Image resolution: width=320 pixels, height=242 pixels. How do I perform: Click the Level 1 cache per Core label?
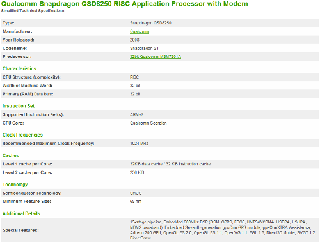[28, 164]
